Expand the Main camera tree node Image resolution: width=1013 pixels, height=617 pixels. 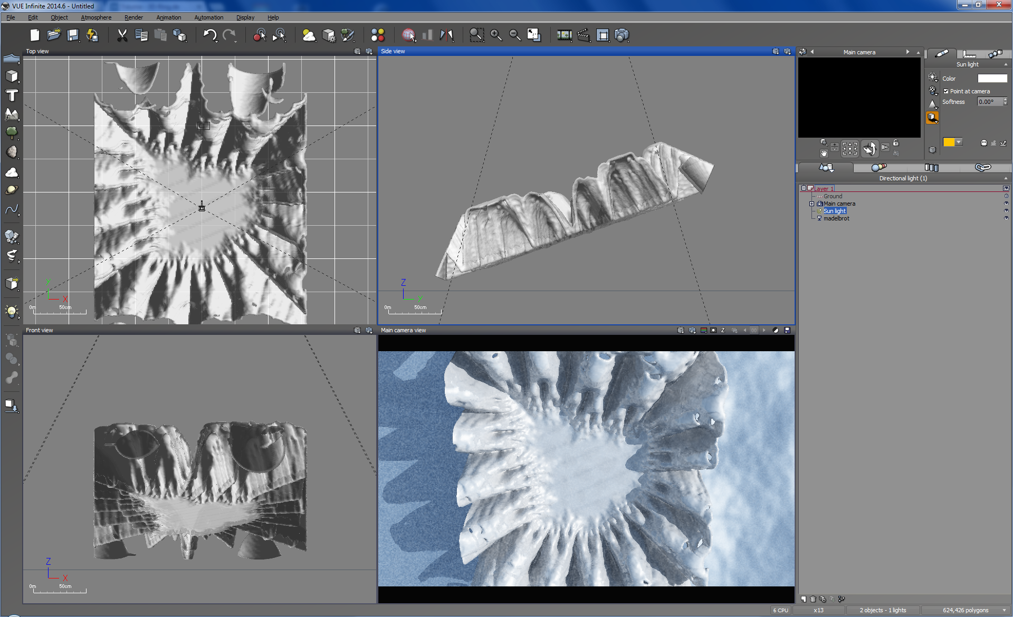811,204
